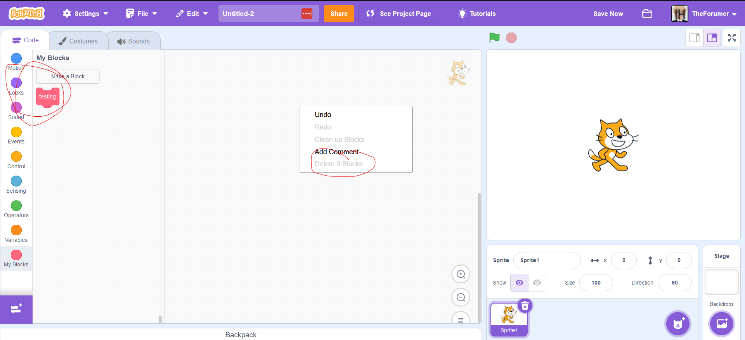Zoom out of the code workspace

point(461,297)
